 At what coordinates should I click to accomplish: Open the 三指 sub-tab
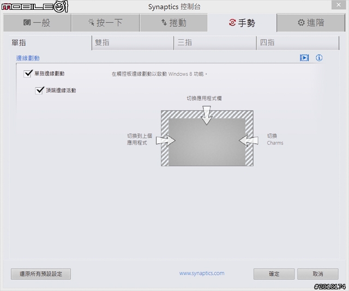[x=215, y=43]
